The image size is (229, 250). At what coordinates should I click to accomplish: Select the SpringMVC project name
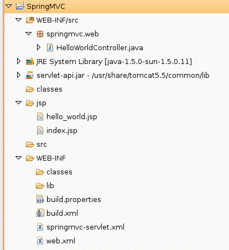pyautogui.click(x=46, y=7)
